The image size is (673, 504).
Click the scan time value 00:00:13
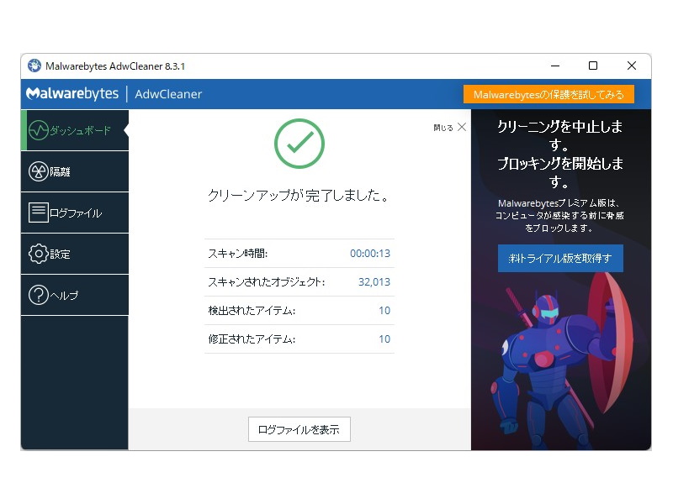[x=370, y=254]
